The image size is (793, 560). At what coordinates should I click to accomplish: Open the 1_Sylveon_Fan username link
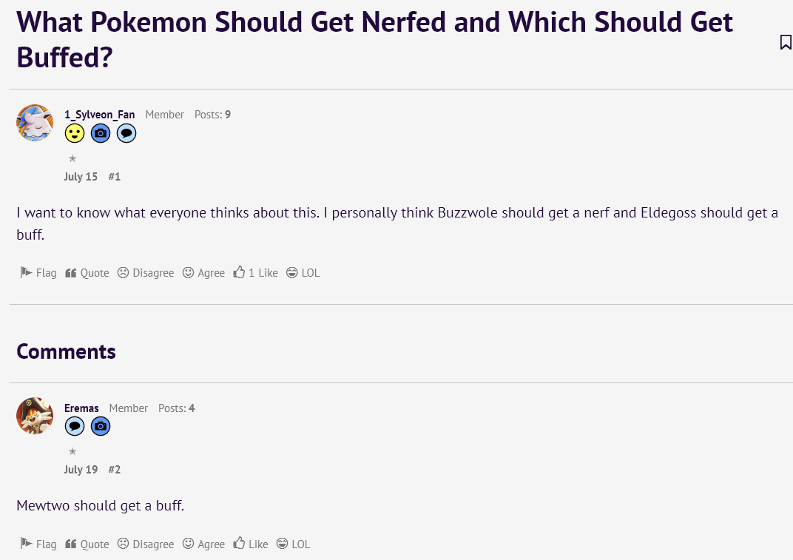point(100,115)
